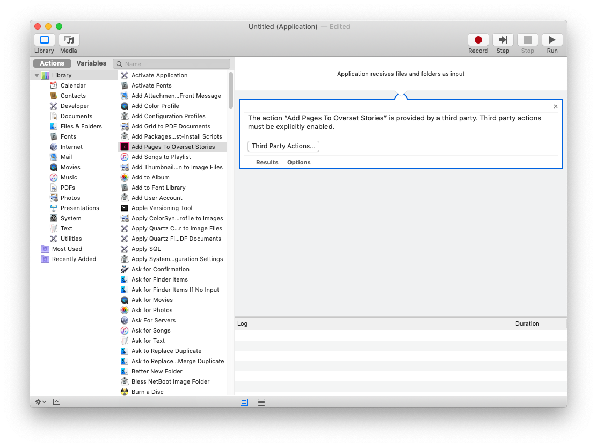Start recording with the Record button

point(478,40)
